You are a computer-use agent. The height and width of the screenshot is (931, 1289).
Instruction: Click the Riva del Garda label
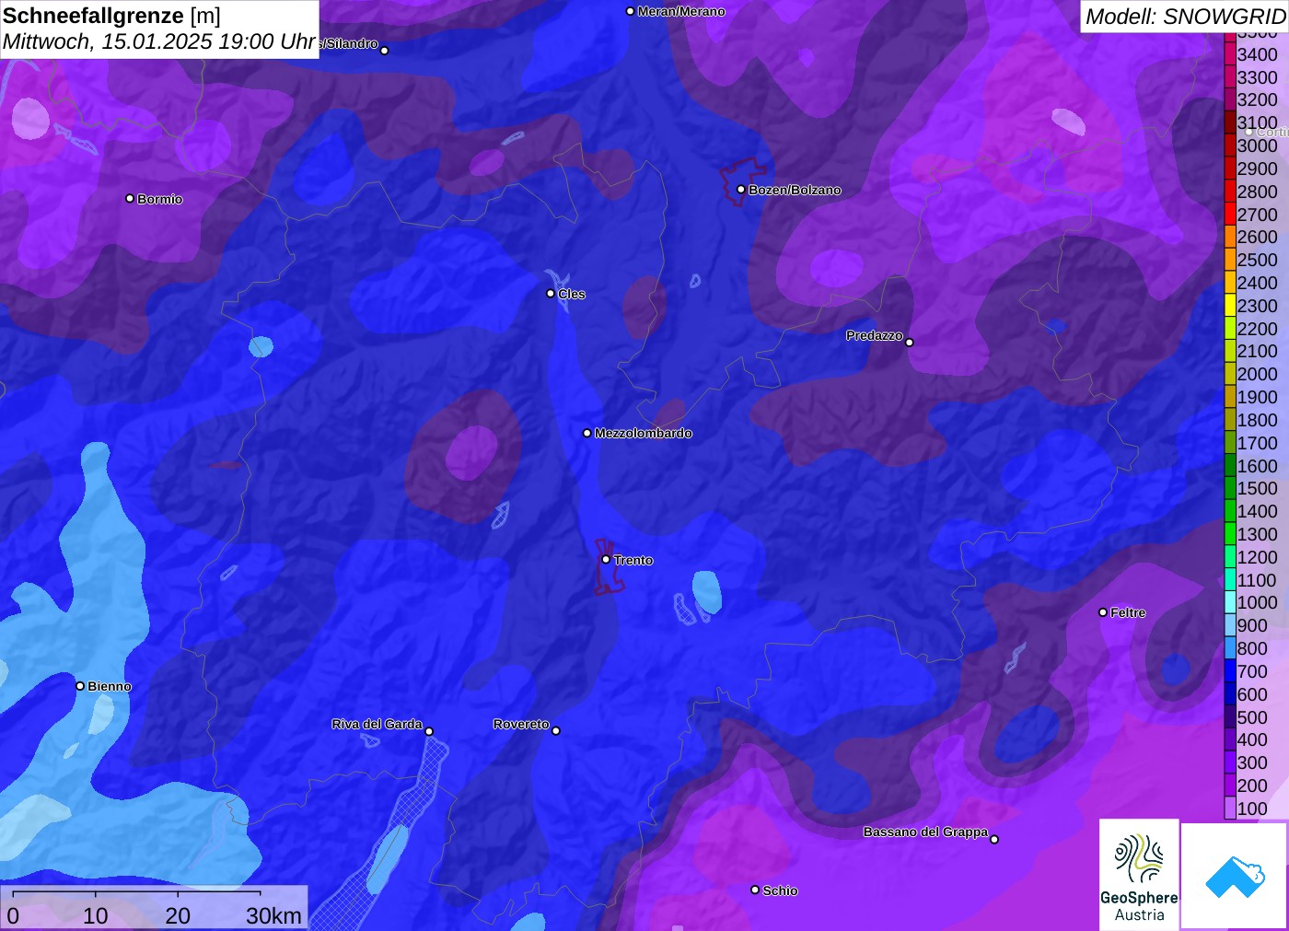point(377,724)
